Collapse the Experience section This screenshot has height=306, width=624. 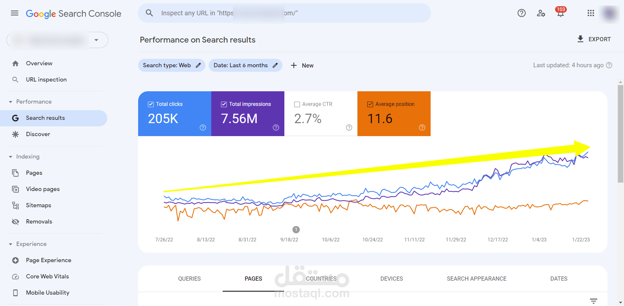(10, 244)
